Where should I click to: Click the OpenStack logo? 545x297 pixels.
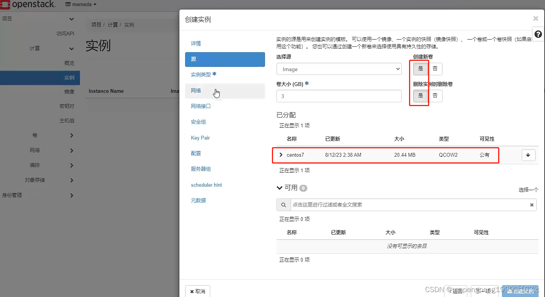click(x=28, y=5)
